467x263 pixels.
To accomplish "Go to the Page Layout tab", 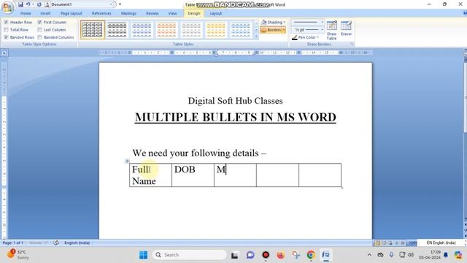I will point(72,13).
